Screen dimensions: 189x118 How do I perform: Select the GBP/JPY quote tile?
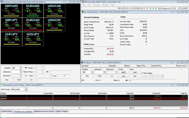click(11, 25)
